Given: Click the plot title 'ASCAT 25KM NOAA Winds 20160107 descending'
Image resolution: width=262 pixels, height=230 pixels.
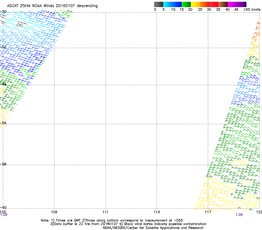Looking at the screenshot, I should pos(52,6).
